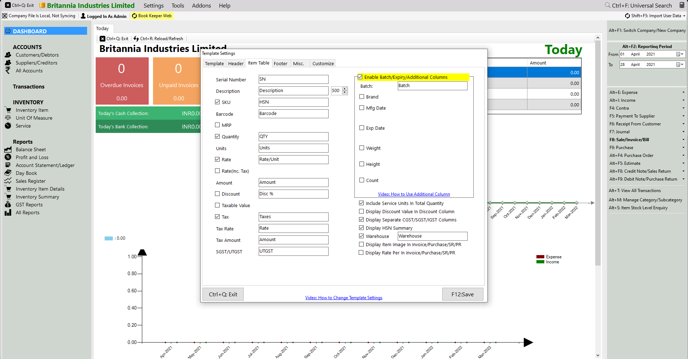Click the Day Book icon
688x359 pixels.
coord(8,173)
